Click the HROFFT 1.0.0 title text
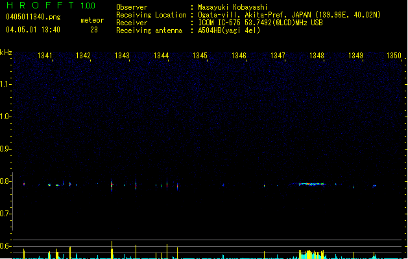 51,5
